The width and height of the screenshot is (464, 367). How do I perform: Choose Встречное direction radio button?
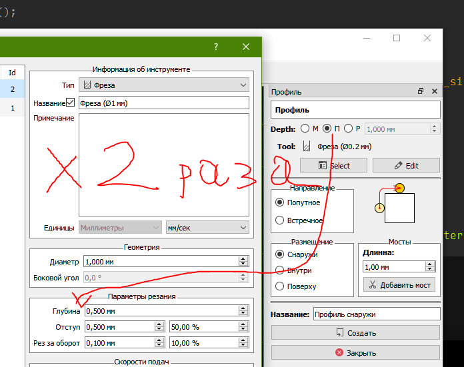pyautogui.click(x=279, y=220)
